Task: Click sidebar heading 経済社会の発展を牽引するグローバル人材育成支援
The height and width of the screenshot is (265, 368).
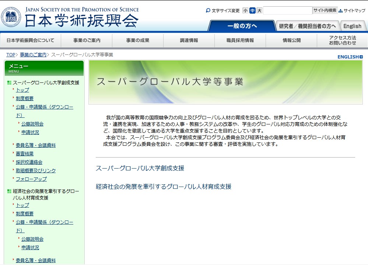Action: pos(46,194)
